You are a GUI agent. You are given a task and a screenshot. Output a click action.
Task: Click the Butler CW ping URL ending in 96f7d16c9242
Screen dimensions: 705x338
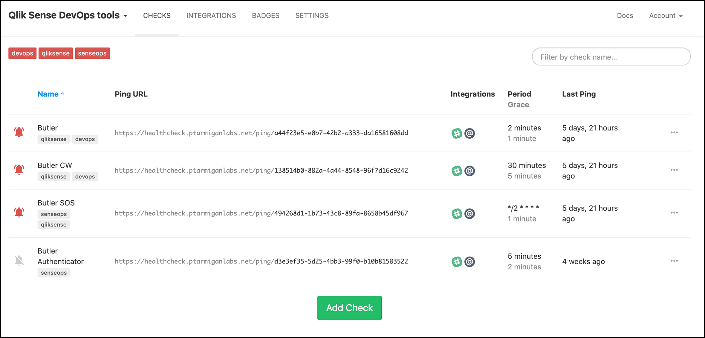(261, 170)
